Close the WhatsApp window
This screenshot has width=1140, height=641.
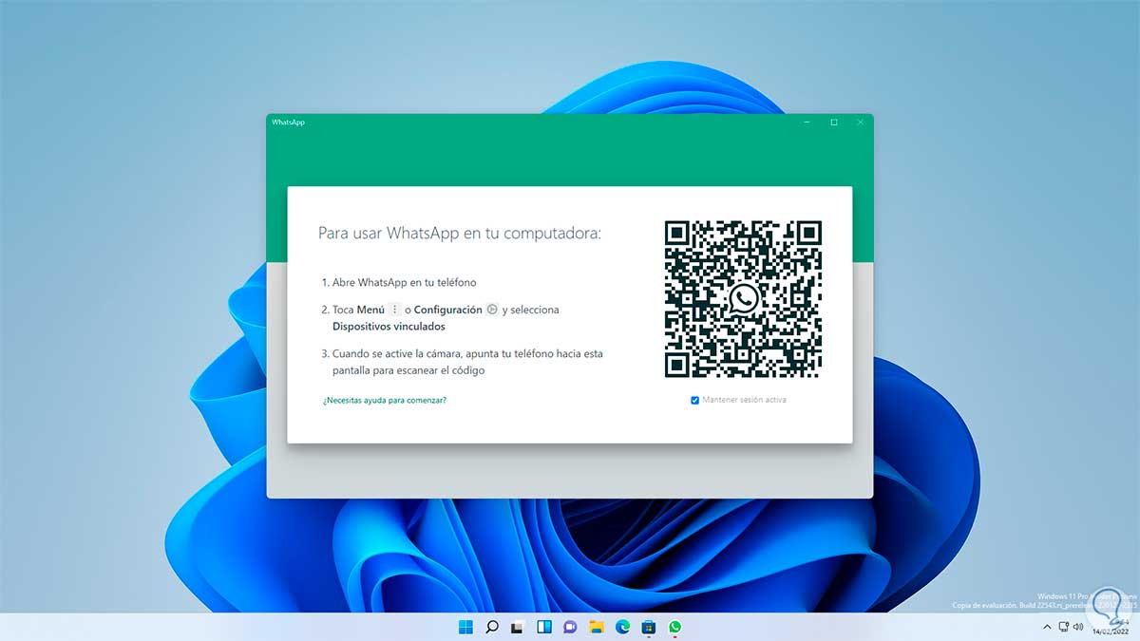coord(861,123)
